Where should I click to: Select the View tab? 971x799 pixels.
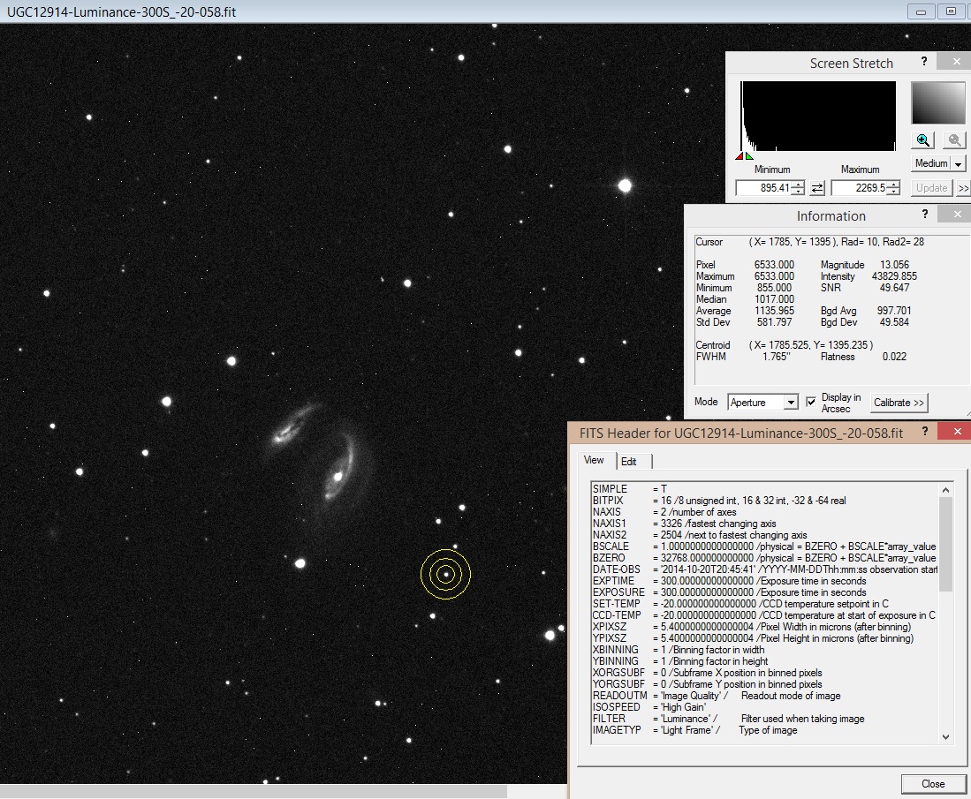click(x=595, y=460)
